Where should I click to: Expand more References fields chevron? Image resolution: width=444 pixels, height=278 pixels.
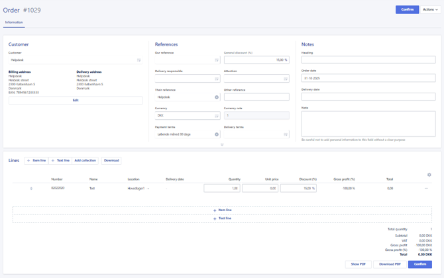coord(222,144)
